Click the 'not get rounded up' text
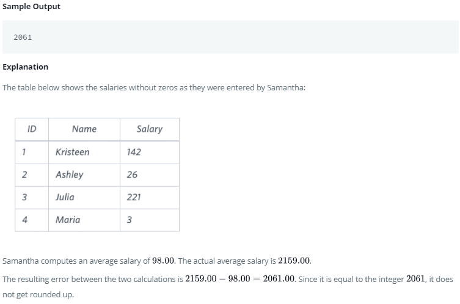460x304 pixels. click(x=38, y=294)
